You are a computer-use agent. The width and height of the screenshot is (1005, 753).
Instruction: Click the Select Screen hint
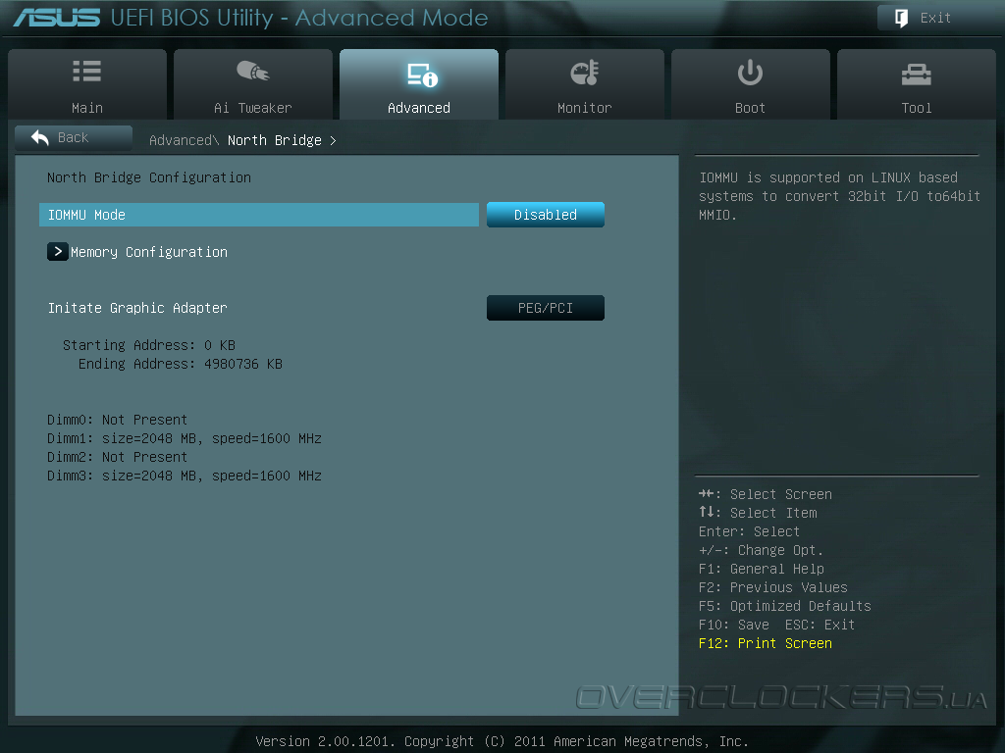766,494
